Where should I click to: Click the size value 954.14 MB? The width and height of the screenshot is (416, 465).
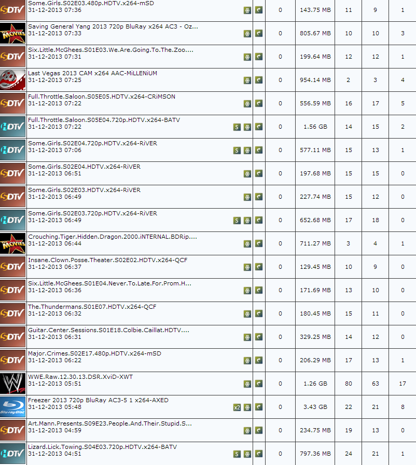coord(315,80)
